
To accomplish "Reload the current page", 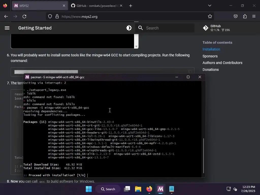I will (x=24, y=17).
